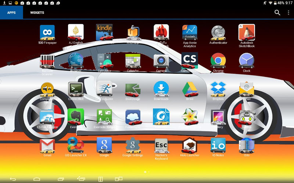This screenshot has height=183, width=294.
Task: Open the Calculator app
Action: tap(105, 61)
